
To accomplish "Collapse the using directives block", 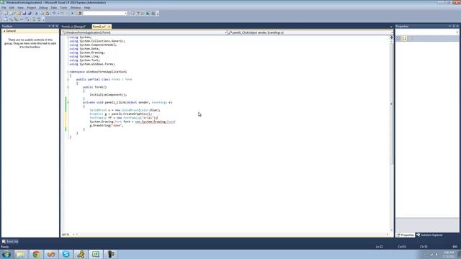I will pyautogui.click(x=68, y=37).
